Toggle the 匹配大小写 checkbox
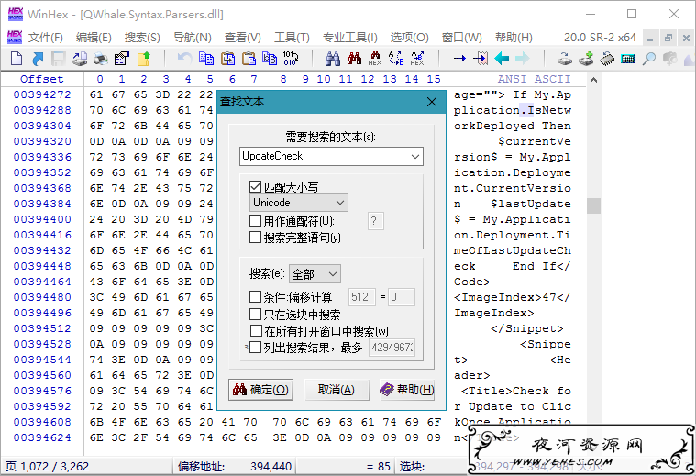The width and height of the screenshot is (696, 476). pos(255,186)
